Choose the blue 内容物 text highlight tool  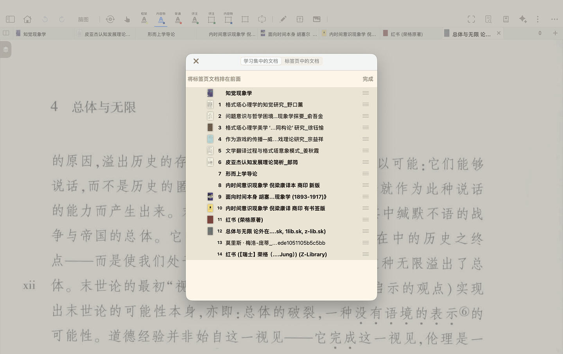[x=161, y=18]
